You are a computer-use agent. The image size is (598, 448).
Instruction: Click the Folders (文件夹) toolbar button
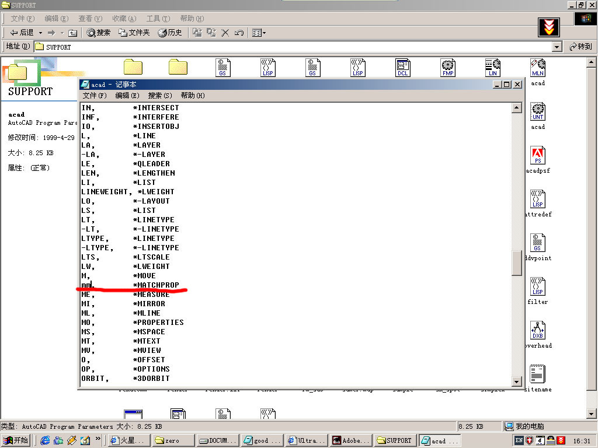pos(134,33)
